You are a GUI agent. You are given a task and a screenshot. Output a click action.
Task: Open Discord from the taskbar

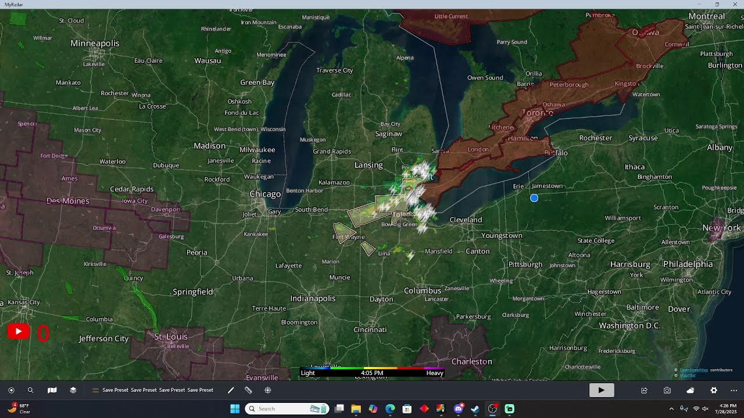pyautogui.click(x=459, y=409)
